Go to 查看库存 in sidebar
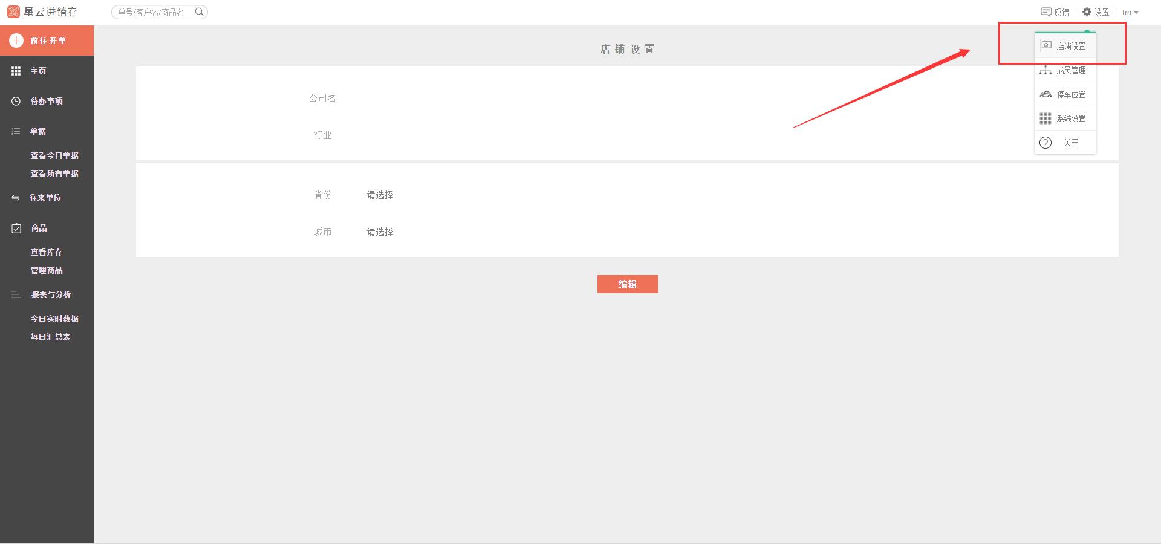The height and width of the screenshot is (544, 1161). [x=47, y=252]
